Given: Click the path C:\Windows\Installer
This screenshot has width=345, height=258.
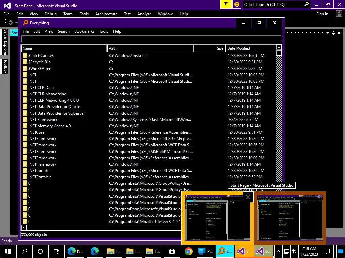Looking at the screenshot, I should coord(128,55).
